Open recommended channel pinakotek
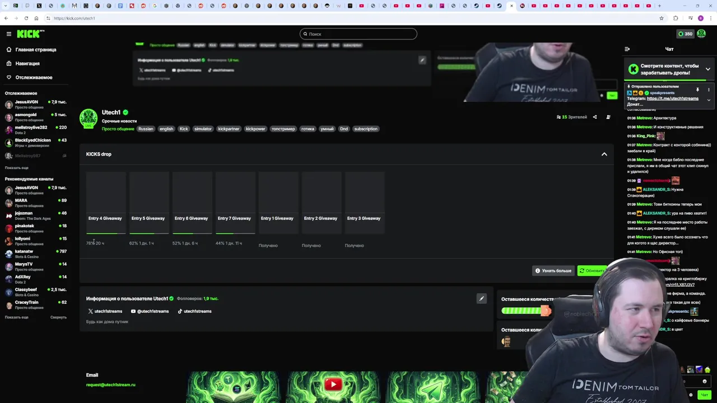 (36, 228)
